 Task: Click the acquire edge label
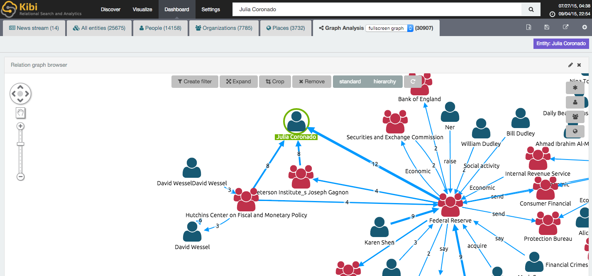click(x=477, y=246)
